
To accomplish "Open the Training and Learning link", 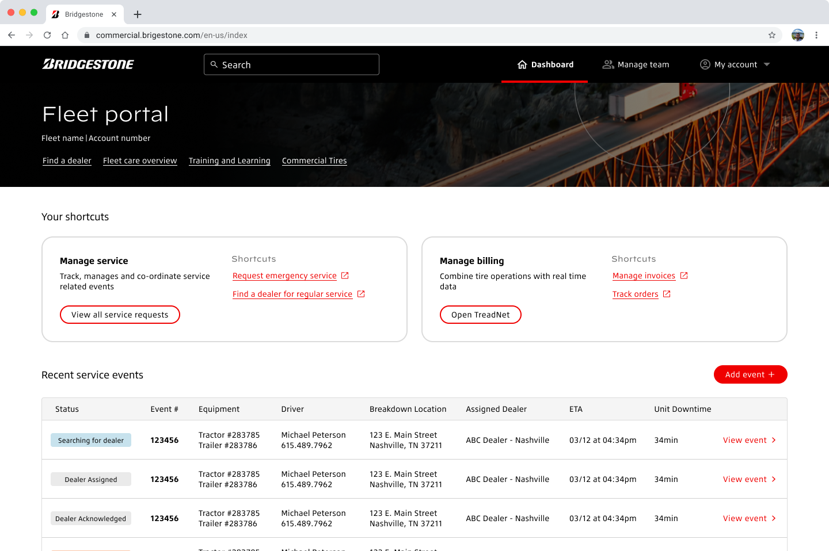I will [x=230, y=160].
